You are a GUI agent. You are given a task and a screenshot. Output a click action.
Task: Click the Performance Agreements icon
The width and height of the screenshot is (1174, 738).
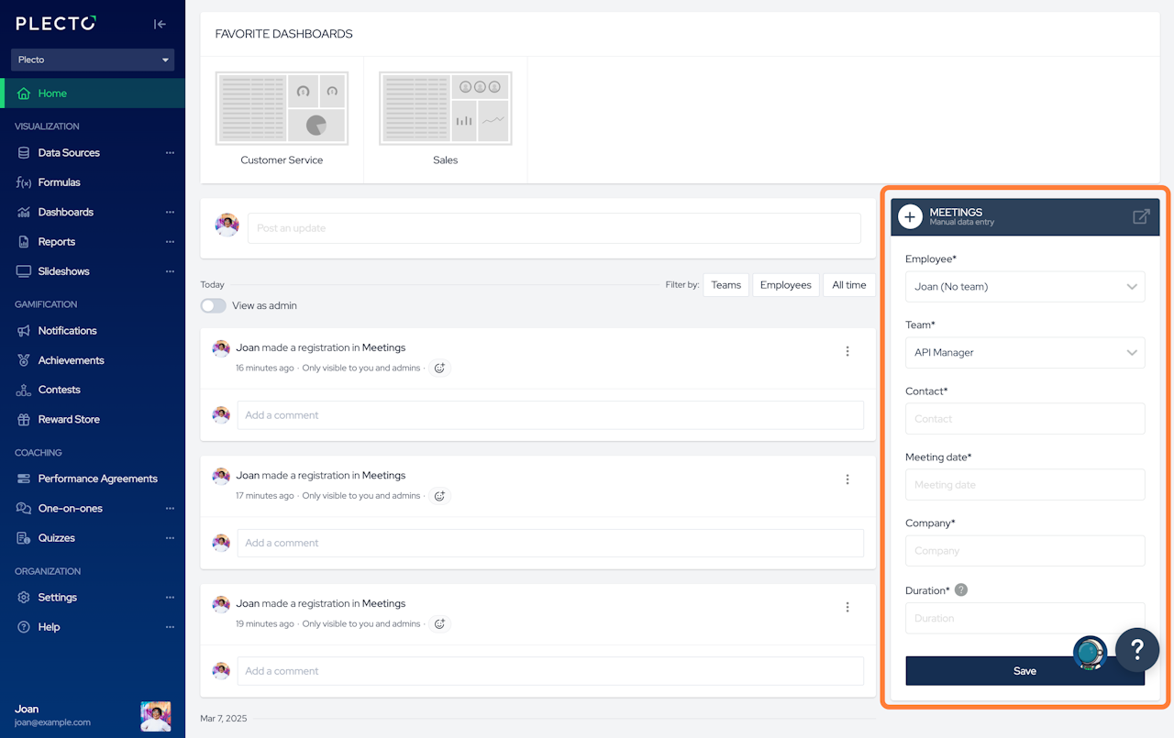(24, 479)
